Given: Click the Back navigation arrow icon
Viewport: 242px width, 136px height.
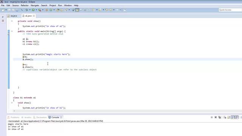Looking at the screenshot, I should [111, 10].
